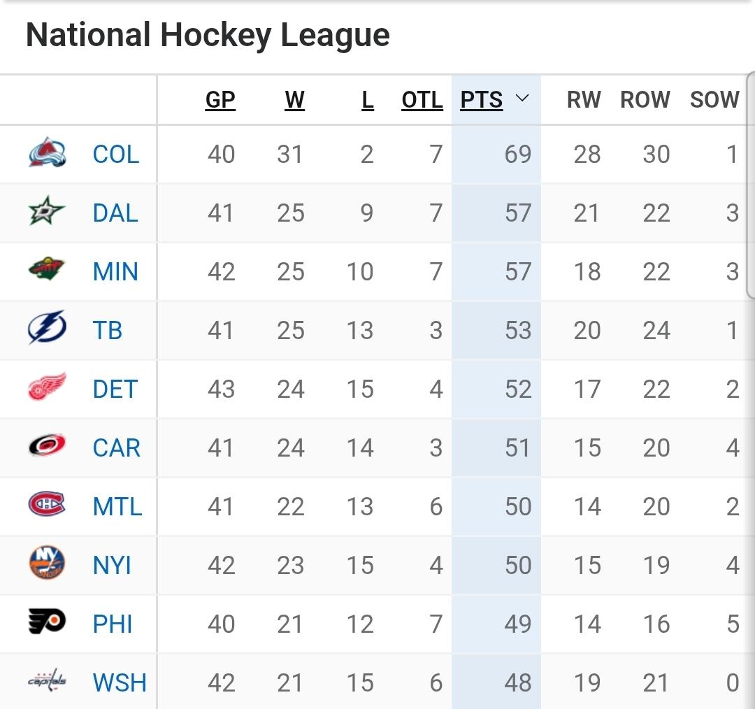Click the New York Islanders logo

(x=47, y=564)
